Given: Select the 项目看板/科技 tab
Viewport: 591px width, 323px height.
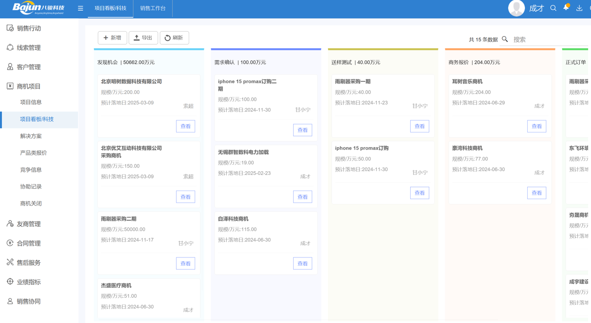Looking at the screenshot, I should click(111, 8).
